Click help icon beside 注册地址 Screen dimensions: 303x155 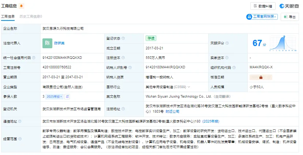point(123,109)
